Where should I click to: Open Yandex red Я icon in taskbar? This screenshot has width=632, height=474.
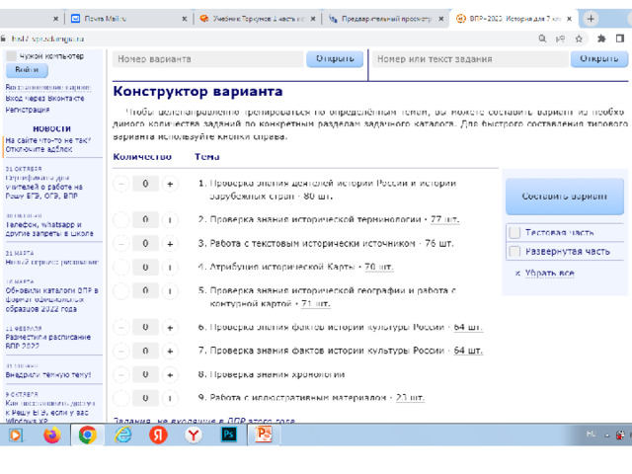[158, 434]
